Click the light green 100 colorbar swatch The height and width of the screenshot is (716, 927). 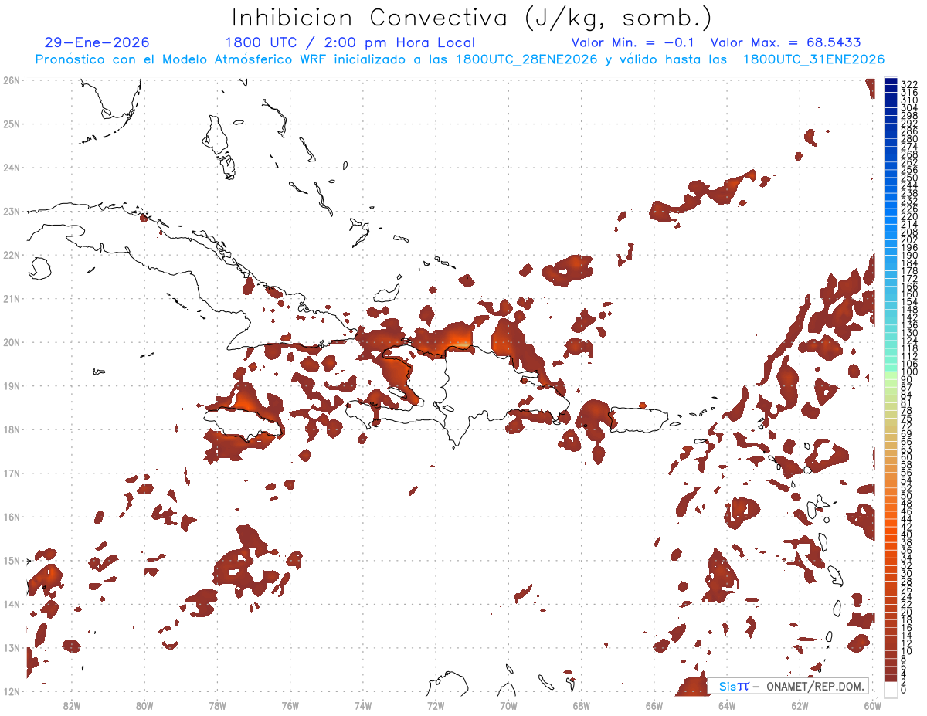pyautogui.click(x=891, y=375)
